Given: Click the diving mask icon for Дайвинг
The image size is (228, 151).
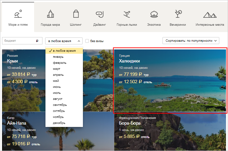Looking at the screenshot, I should (x=100, y=14).
